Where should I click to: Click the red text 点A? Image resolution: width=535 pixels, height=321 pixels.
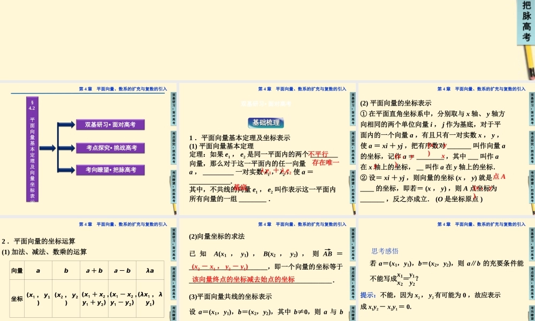tap(499, 177)
